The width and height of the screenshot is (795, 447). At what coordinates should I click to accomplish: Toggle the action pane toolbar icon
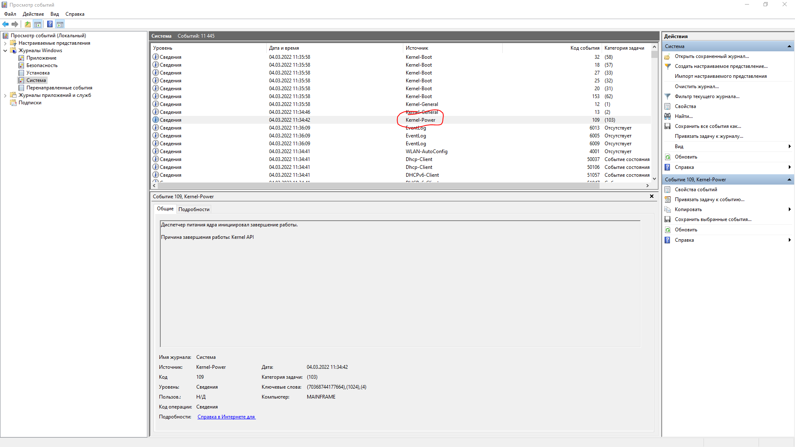60,24
